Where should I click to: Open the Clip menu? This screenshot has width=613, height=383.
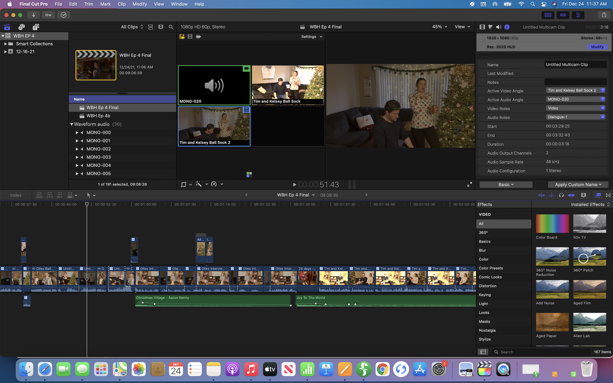tap(121, 4)
